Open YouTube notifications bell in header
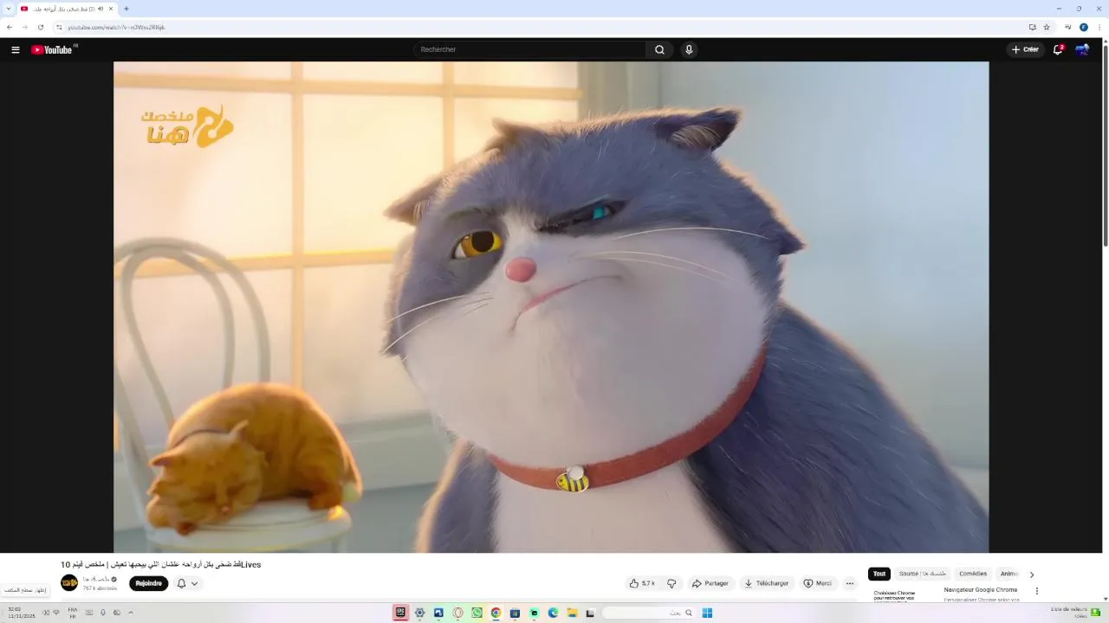Screen dimensions: 1109x623 [x=1058, y=49]
